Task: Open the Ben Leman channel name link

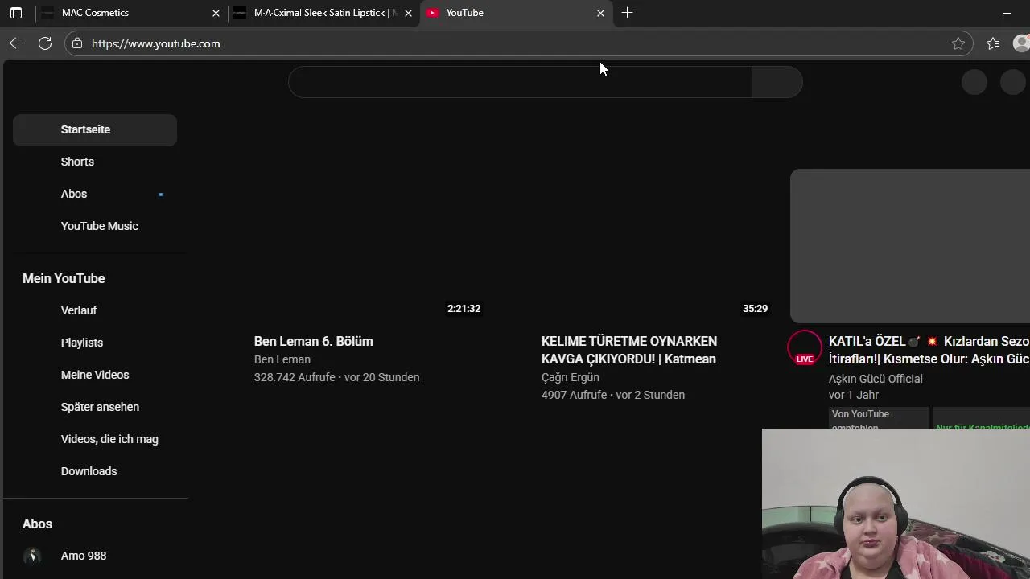Action: click(282, 359)
